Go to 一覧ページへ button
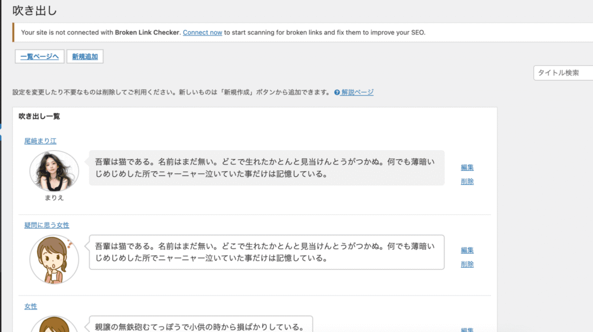The width and height of the screenshot is (593, 332). 39,56
